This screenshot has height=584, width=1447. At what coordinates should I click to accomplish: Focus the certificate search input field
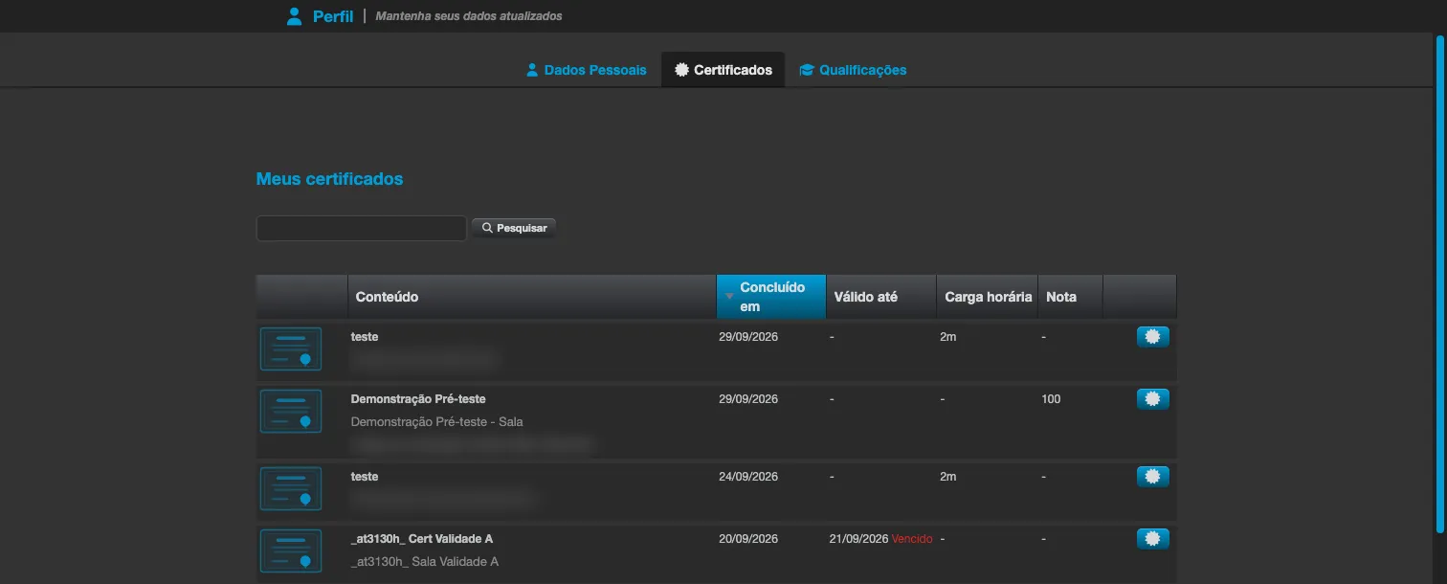pos(362,228)
